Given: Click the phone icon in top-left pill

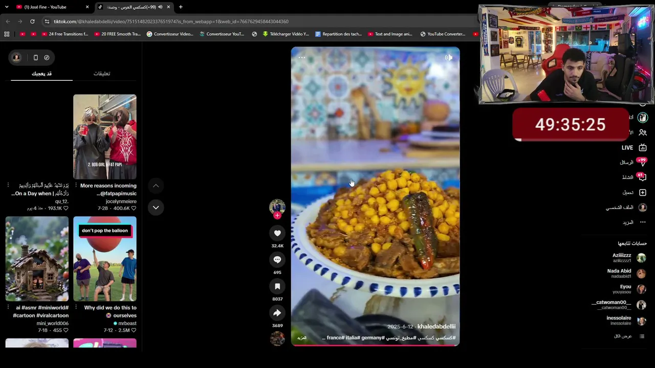Looking at the screenshot, I should pyautogui.click(x=35, y=58).
